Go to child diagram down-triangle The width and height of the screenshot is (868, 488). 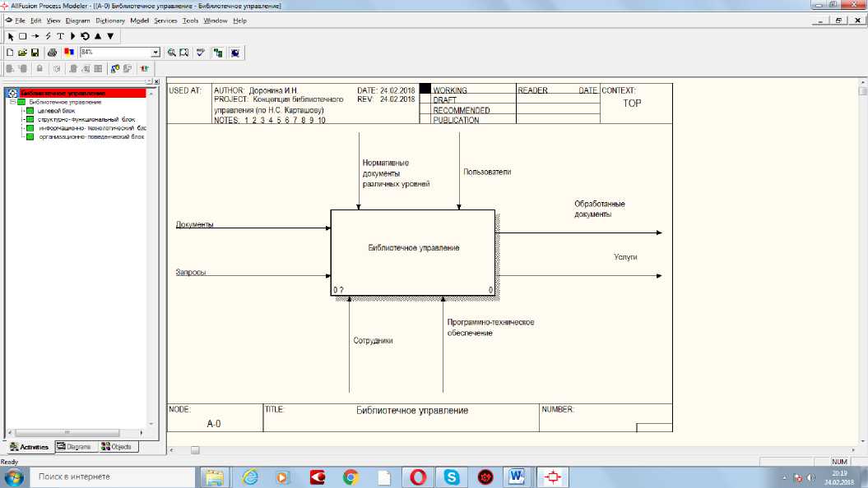[x=110, y=36]
